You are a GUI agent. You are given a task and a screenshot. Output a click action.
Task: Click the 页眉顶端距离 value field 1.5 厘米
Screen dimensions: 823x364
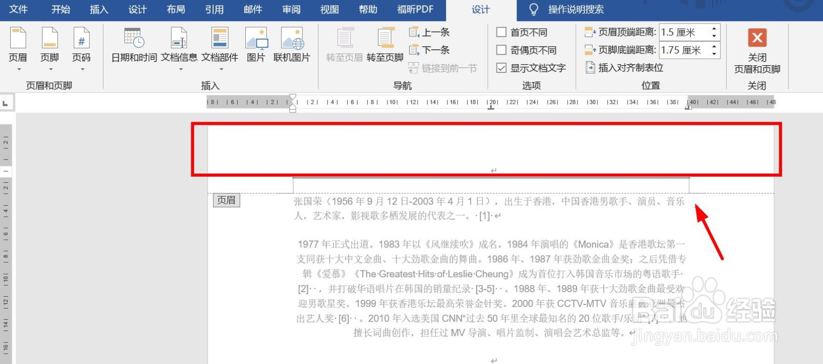coord(684,32)
